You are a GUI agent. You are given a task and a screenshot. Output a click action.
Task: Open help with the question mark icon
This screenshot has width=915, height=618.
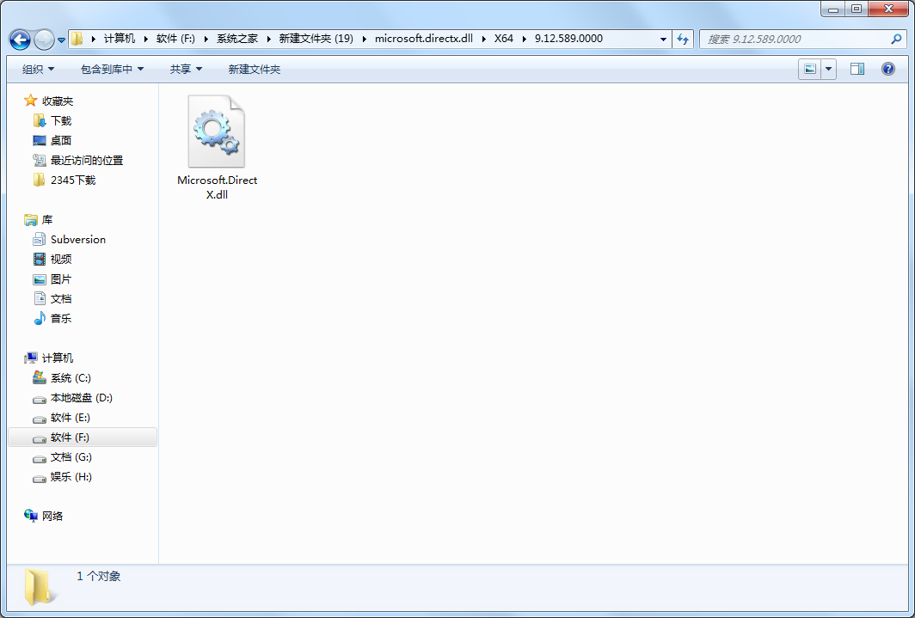pyautogui.click(x=887, y=68)
